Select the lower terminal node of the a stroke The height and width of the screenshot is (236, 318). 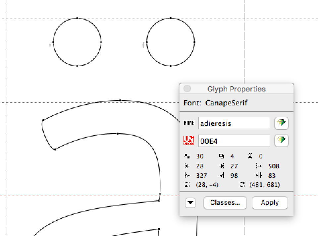[x=55, y=149]
